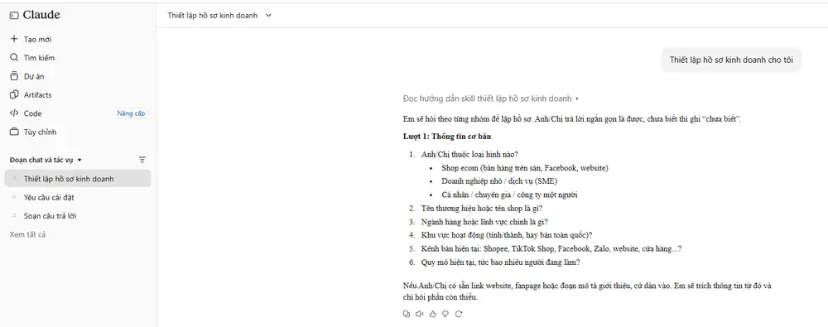The image size is (828, 327).
Task: Click the heading Lượt 1: Thông tin cơ bản
Action: point(447,137)
